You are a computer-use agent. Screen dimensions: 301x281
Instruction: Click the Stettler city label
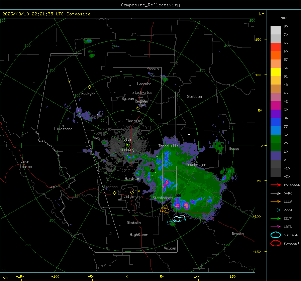[195, 97]
